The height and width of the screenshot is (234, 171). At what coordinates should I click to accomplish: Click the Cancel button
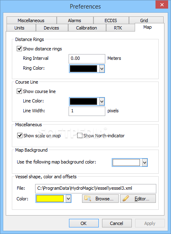pos(117,223)
